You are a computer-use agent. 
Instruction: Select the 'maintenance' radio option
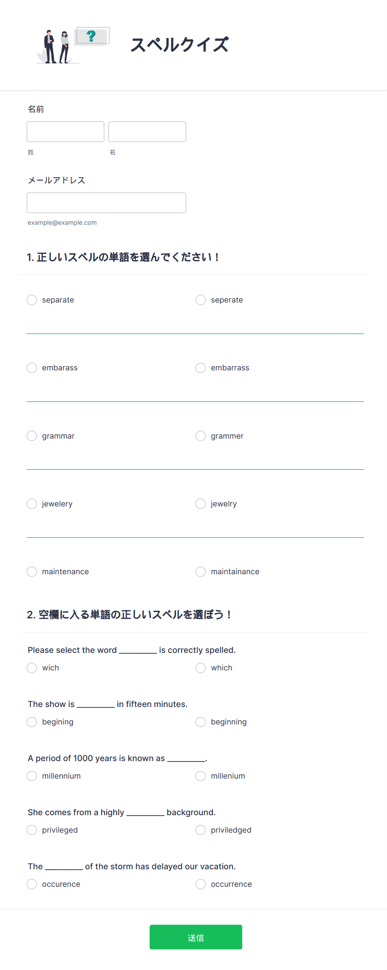pyautogui.click(x=32, y=572)
